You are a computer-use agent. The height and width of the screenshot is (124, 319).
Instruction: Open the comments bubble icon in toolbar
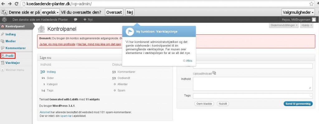(75, 20)
